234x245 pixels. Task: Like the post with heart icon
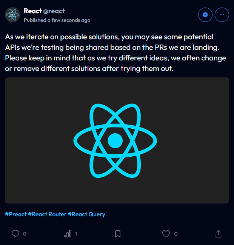pyautogui.click(x=166, y=234)
